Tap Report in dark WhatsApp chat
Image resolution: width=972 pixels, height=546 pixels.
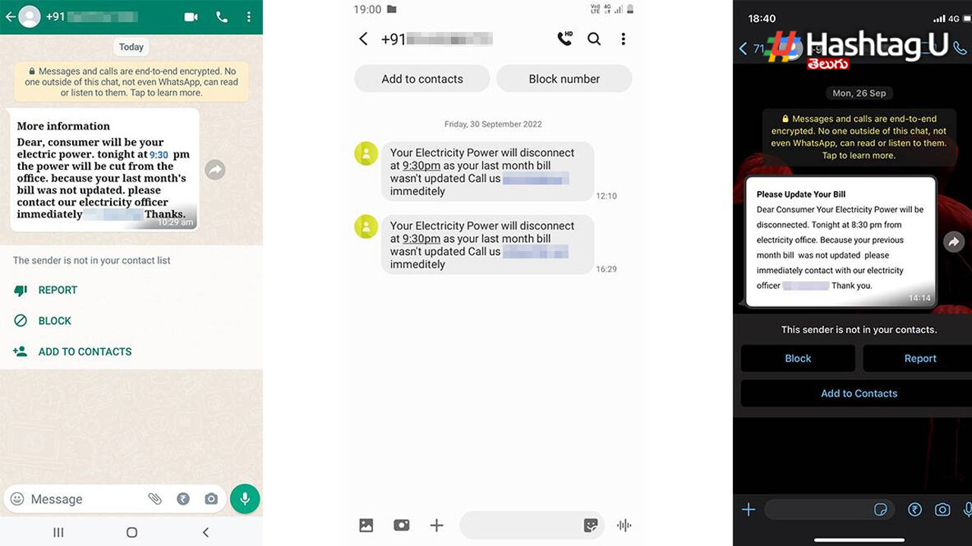(x=919, y=359)
